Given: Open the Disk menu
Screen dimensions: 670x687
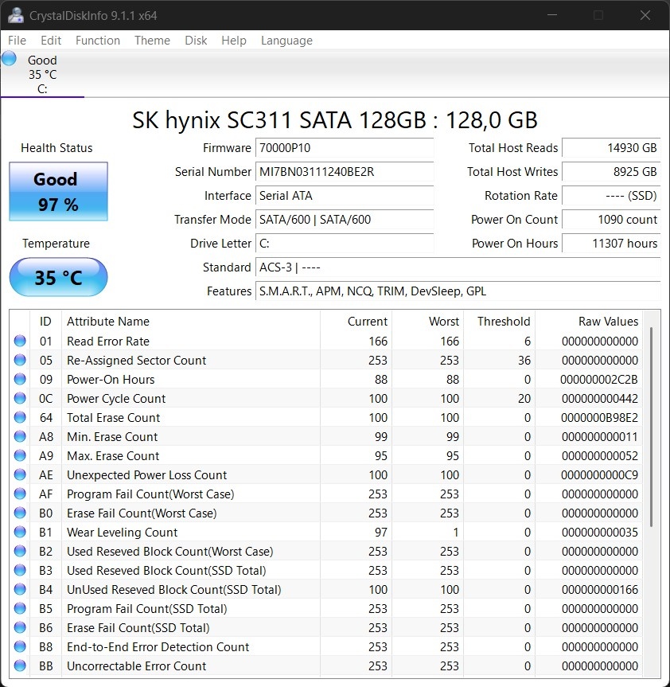Looking at the screenshot, I should click(x=196, y=41).
